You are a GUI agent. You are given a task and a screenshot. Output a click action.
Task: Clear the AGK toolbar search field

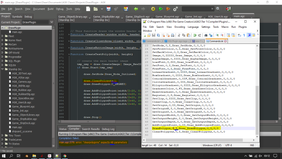point(212,9)
